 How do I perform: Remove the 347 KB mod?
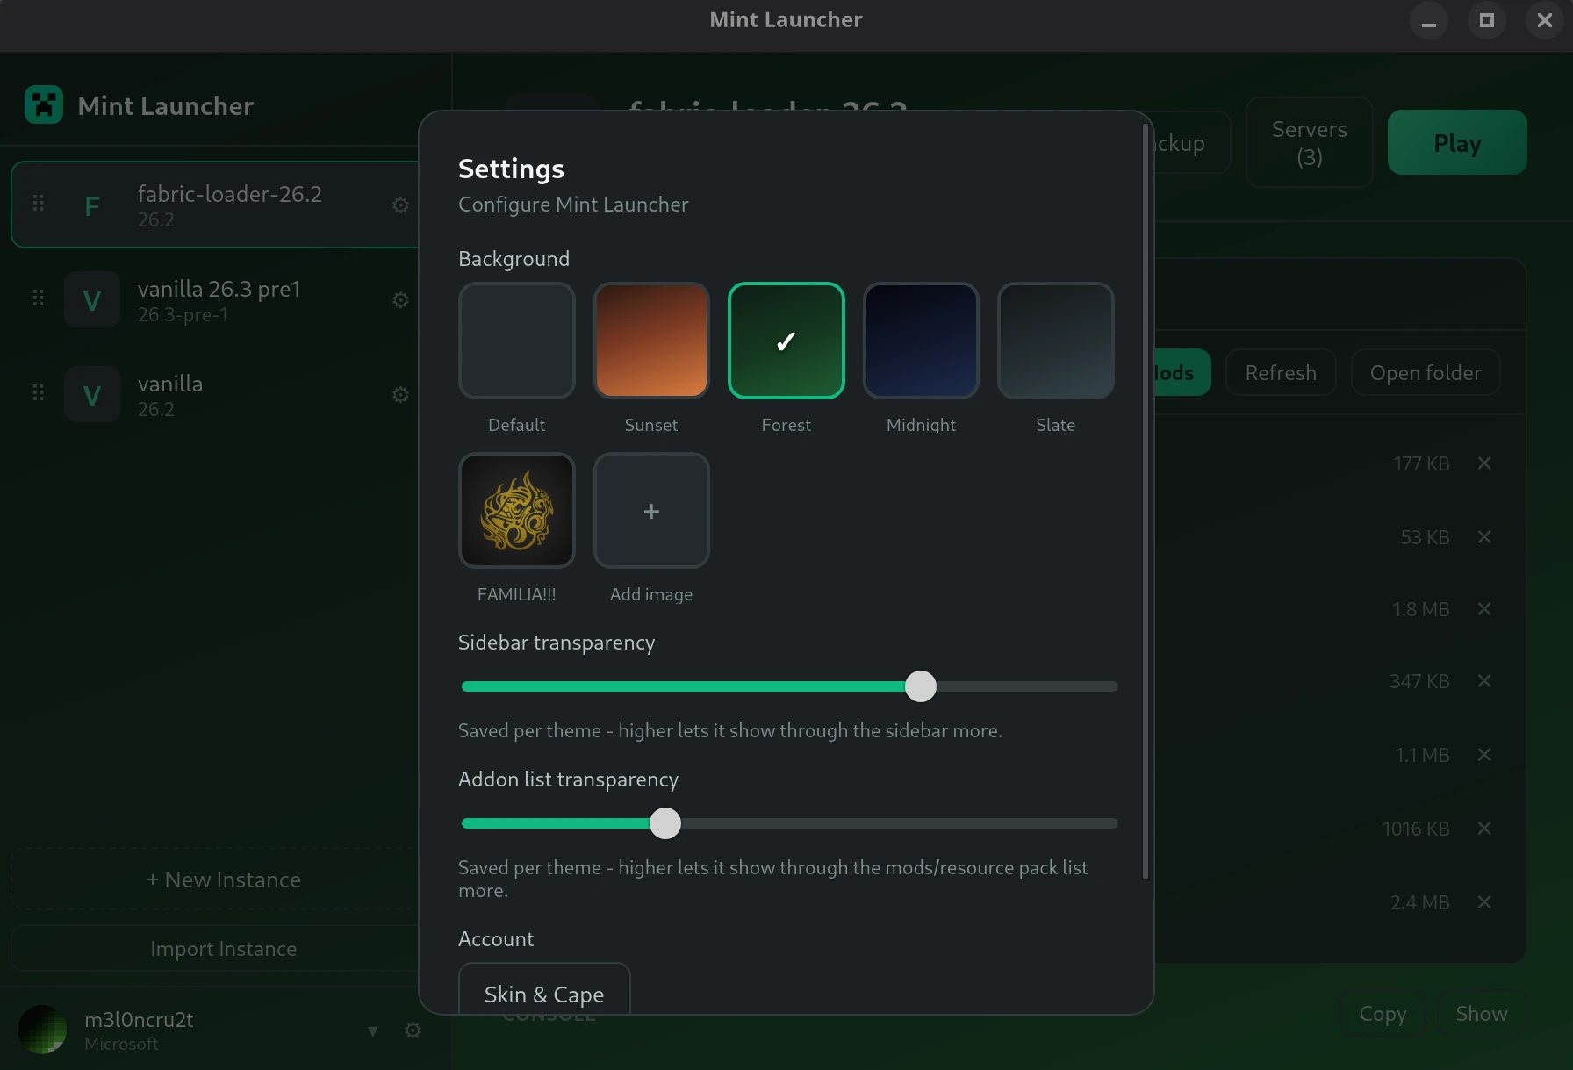click(x=1484, y=681)
